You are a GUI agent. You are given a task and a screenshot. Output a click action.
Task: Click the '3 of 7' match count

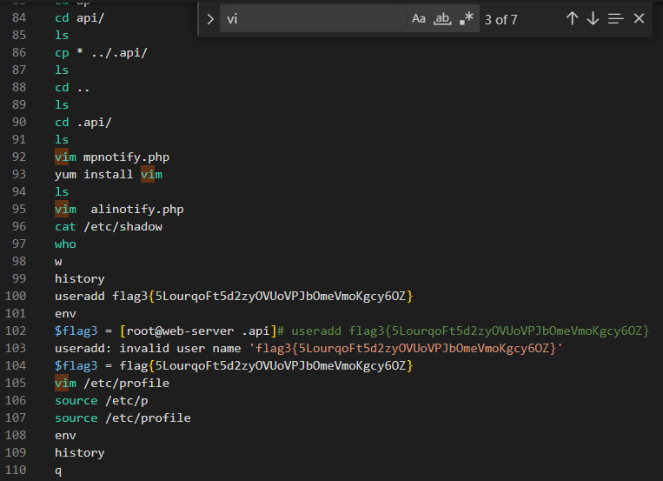point(501,19)
